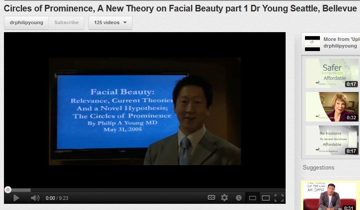Open video quality settings gear

tap(224, 198)
